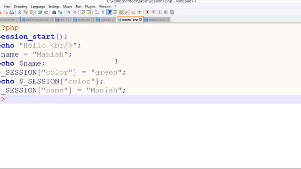Click the name = "Manish" line
The width and height of the screenshot is (301, 169).
[36, 54]
